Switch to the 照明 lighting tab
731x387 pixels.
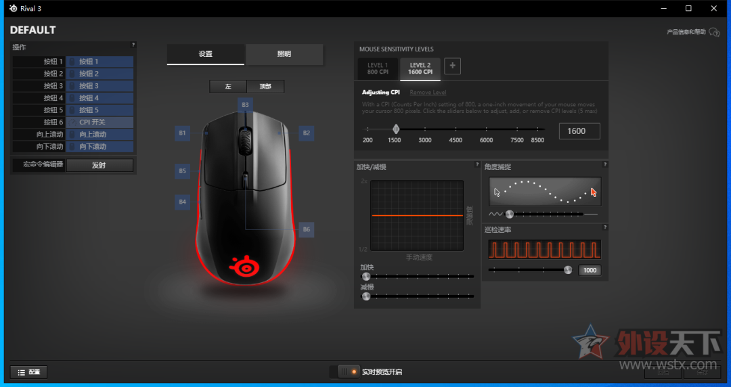tap(284, 54)
